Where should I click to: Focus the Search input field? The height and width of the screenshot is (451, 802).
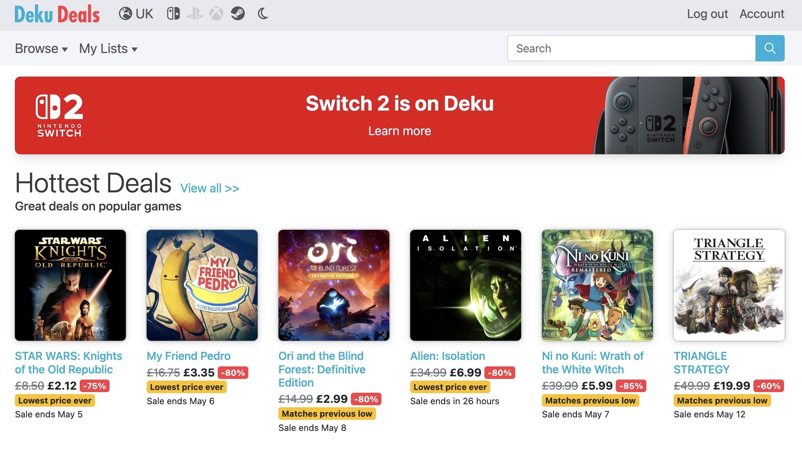[x=631, y=48]
